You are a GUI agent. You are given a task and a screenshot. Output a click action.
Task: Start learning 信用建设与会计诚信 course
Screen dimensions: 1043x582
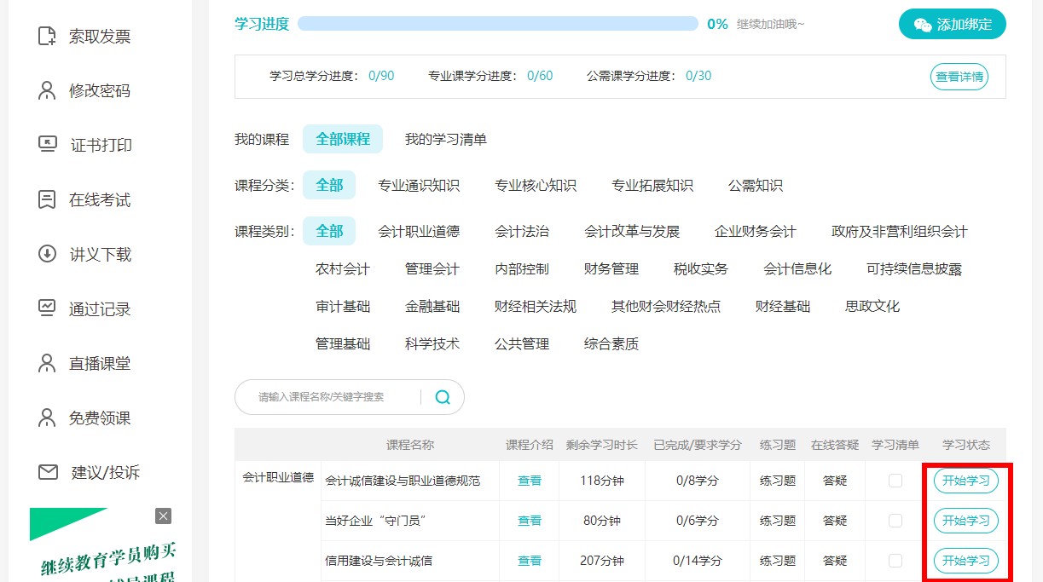[966, 561]
